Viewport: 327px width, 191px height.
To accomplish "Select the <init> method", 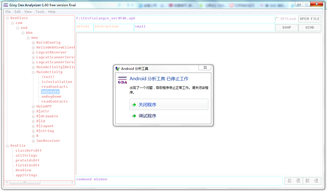I will click(x=48, y=77).
